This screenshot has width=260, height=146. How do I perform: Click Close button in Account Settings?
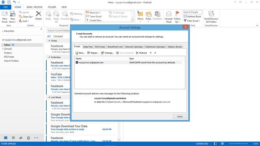[180, 116]
